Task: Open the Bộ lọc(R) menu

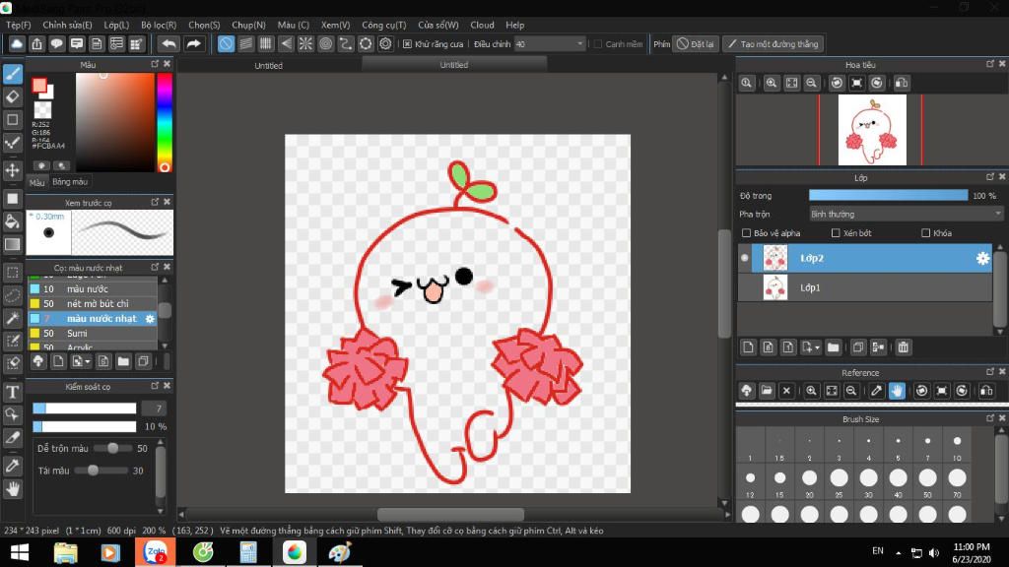Action: coord(159,25)
